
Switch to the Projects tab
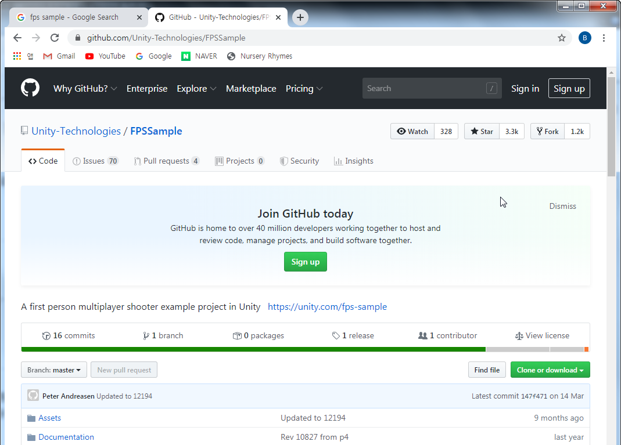point(239,161)
